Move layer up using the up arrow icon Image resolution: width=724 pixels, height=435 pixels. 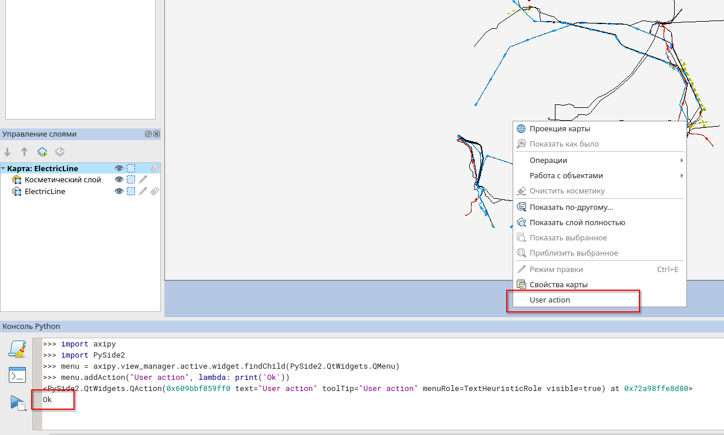coord(24,151)
